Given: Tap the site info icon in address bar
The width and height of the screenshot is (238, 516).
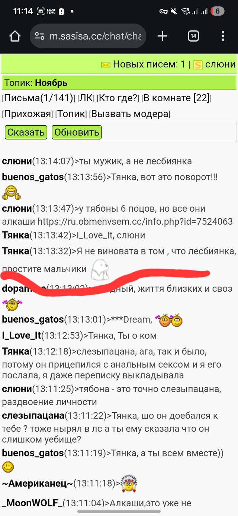Looking at the screenshot, I should point(40,36).
